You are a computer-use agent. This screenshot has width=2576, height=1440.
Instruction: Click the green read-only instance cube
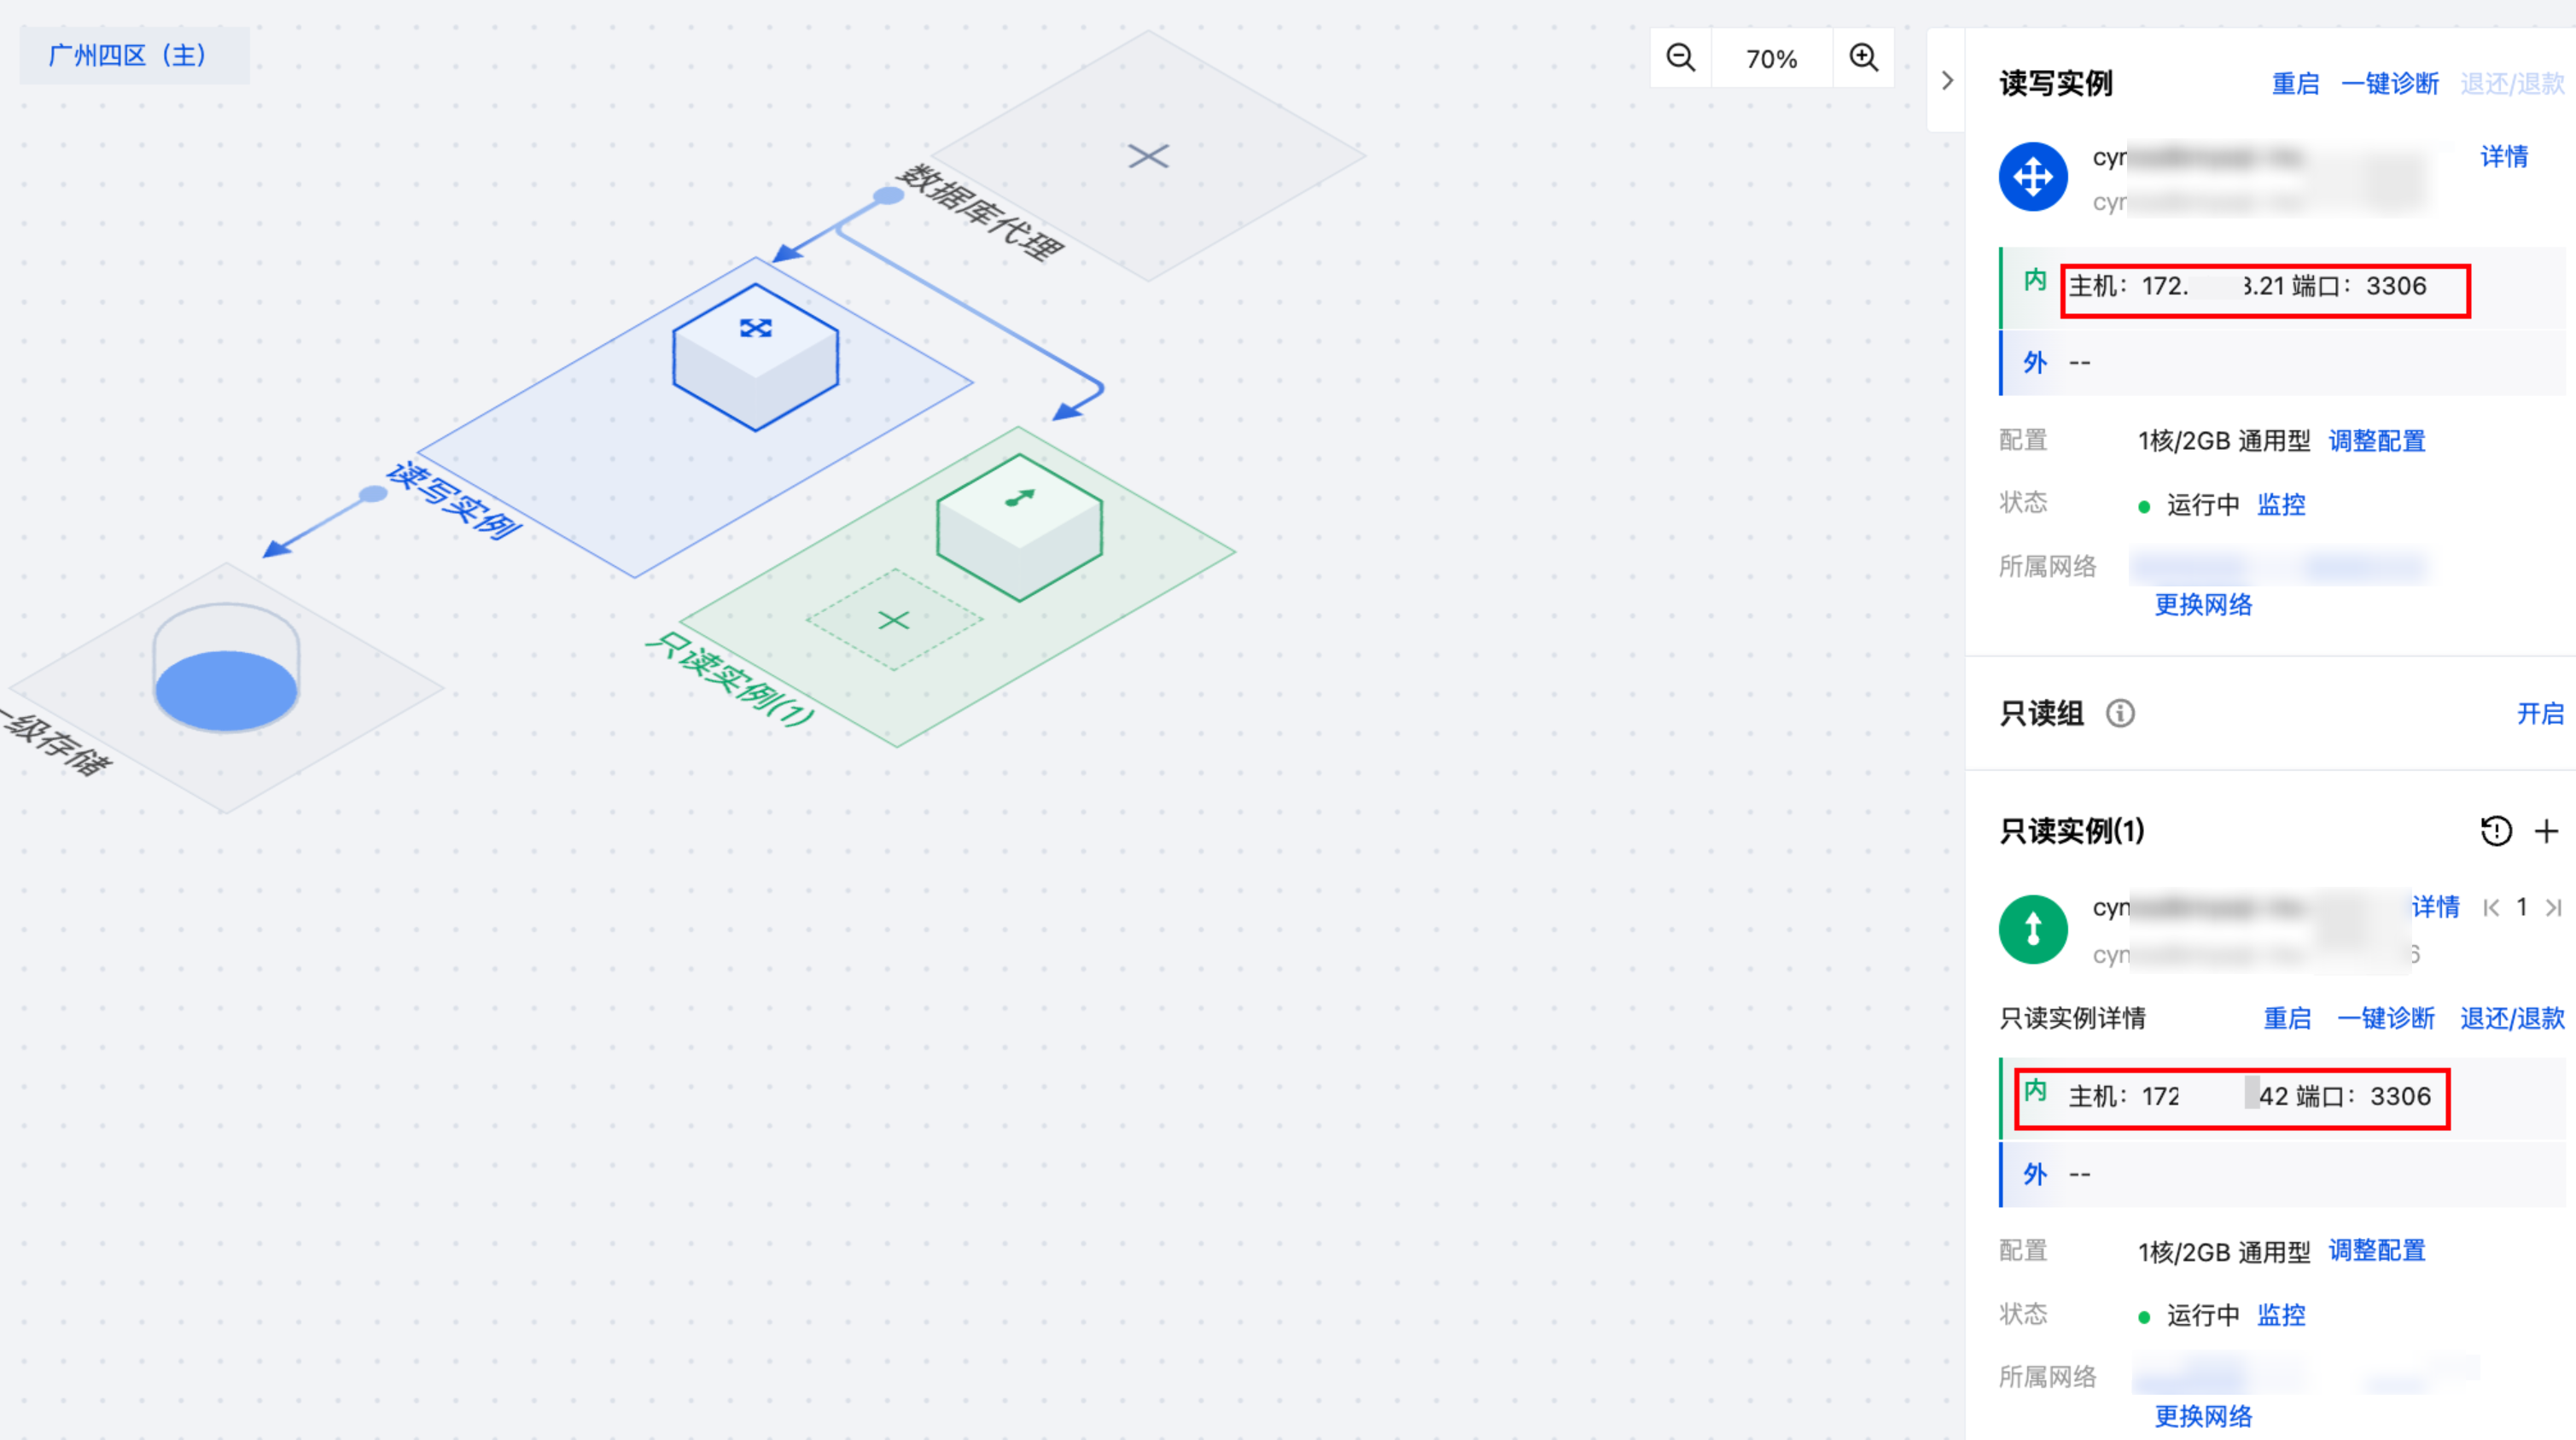[1019, 527]
